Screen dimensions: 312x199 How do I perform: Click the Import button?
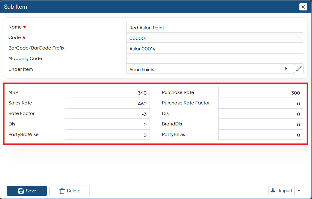coord(282,191)
